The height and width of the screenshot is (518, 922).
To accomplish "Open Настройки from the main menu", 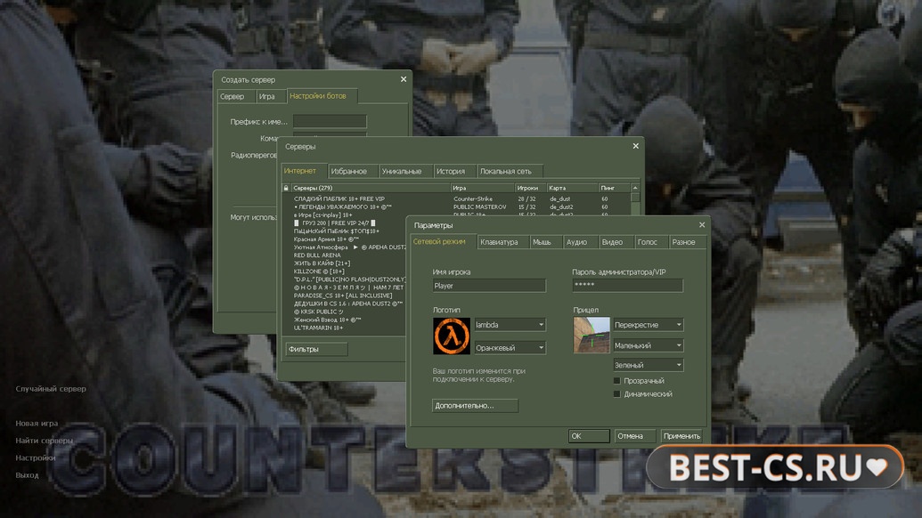I will (x=36, y=457).
